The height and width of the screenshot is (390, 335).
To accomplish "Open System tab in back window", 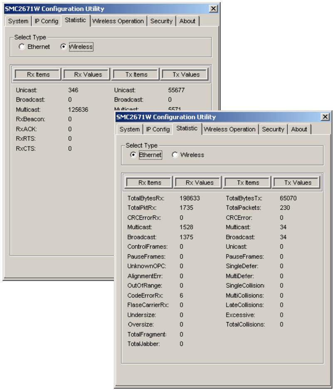I will (x=18, y=21).
